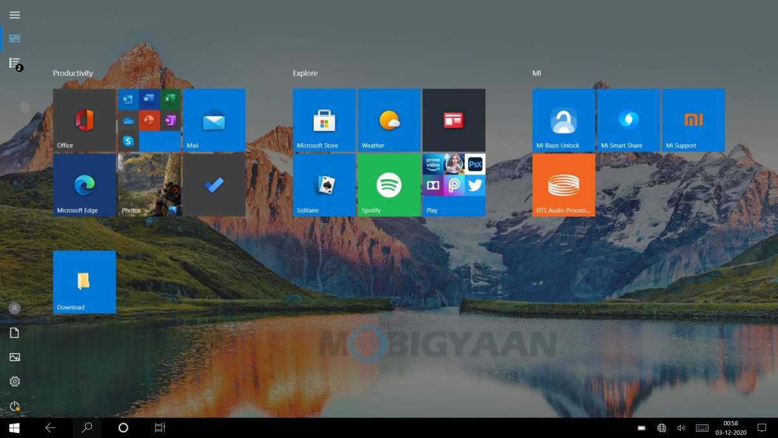Open the user account options

[x=14, y=308]
